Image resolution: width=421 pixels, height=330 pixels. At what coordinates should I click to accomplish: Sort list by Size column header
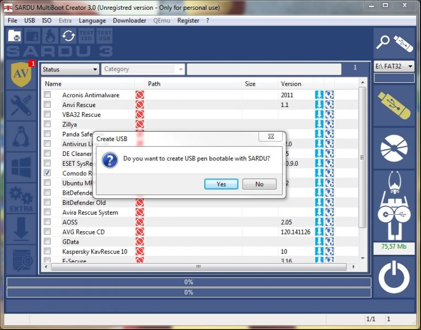[x=260, y=84]
